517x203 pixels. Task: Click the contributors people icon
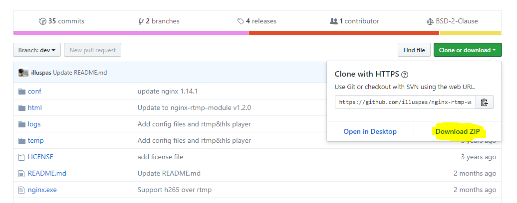click(334, 21)
